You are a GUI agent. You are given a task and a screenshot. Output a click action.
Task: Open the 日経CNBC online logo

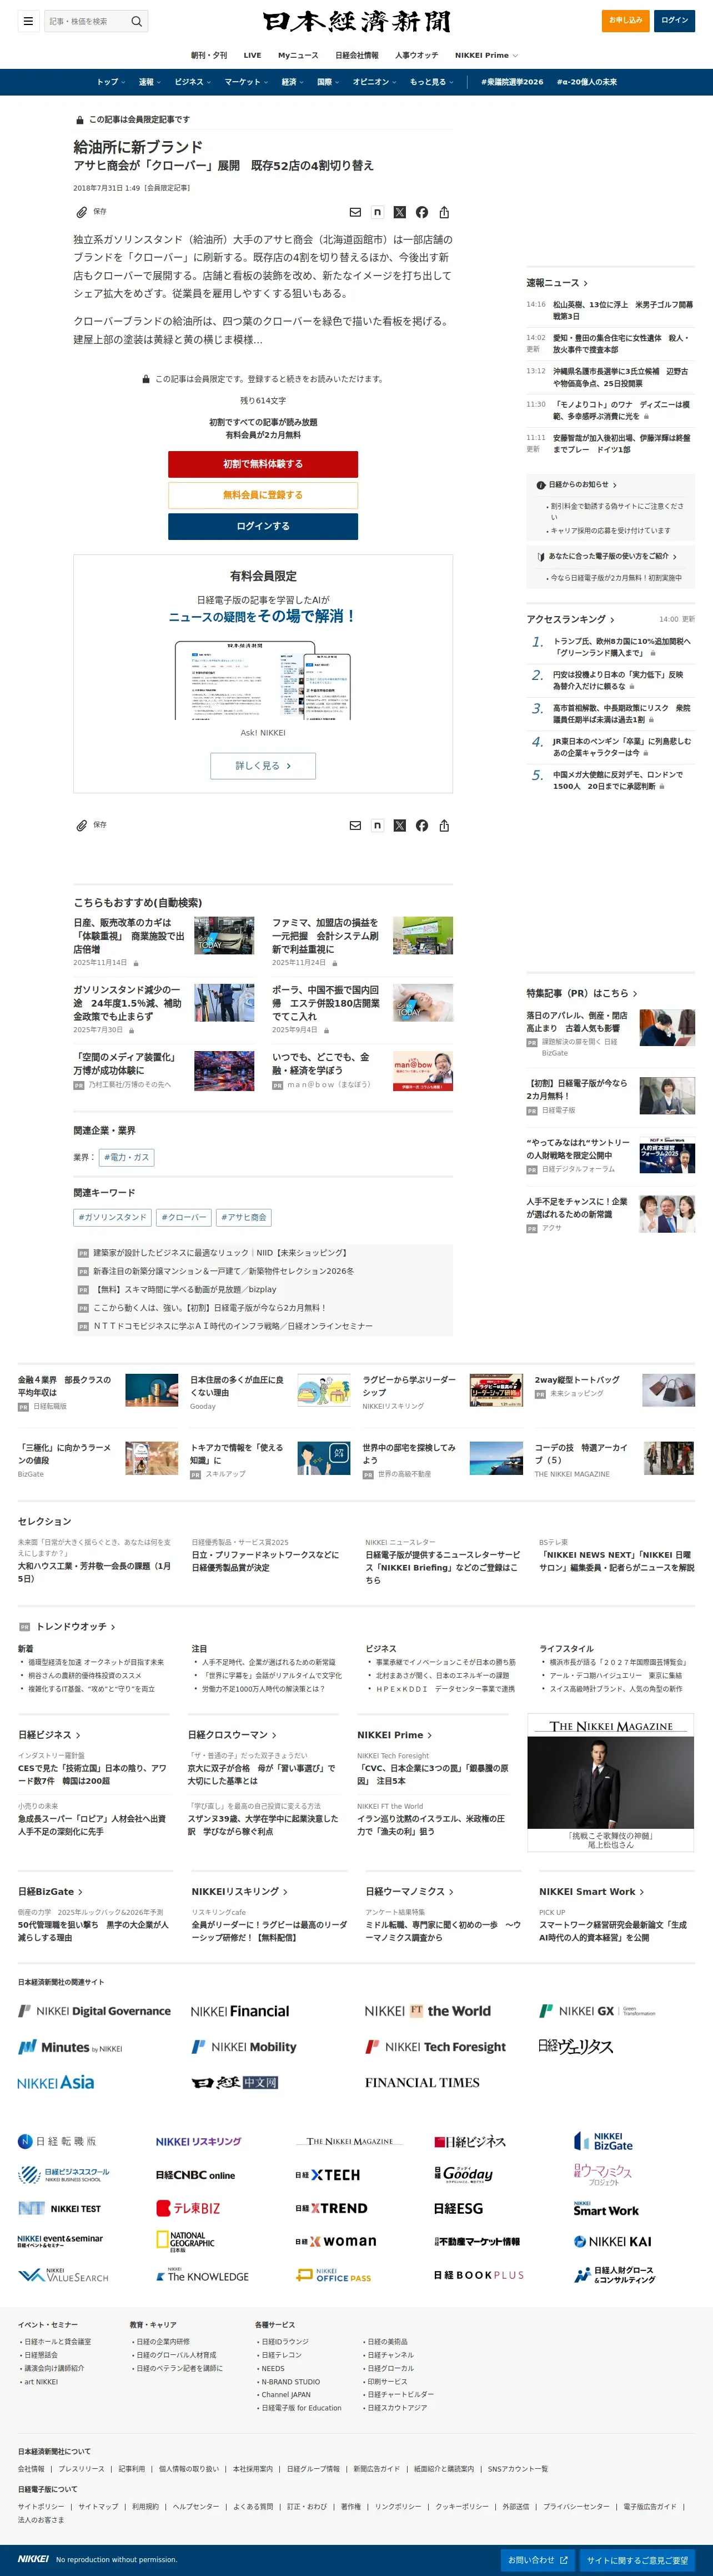click(x=195, y=2174)
